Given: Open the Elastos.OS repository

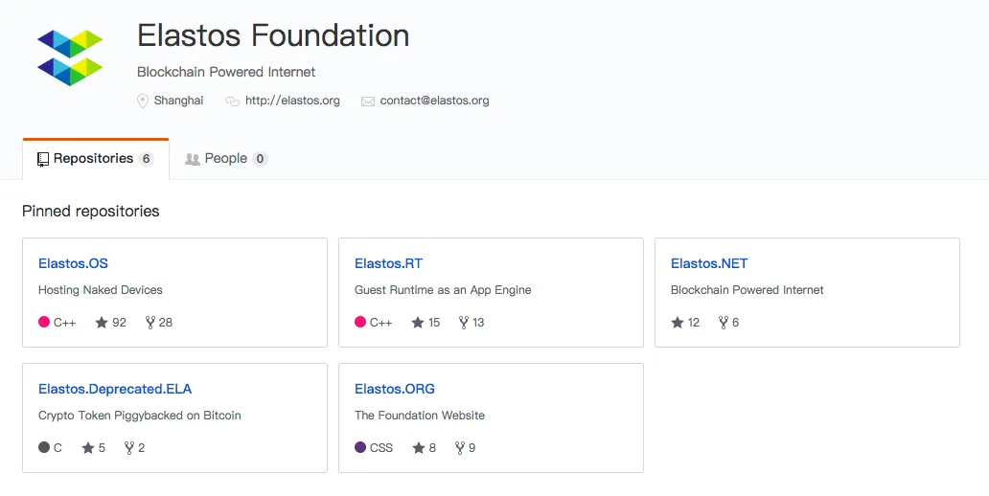Looking at the screenshot, I should 73,263.
